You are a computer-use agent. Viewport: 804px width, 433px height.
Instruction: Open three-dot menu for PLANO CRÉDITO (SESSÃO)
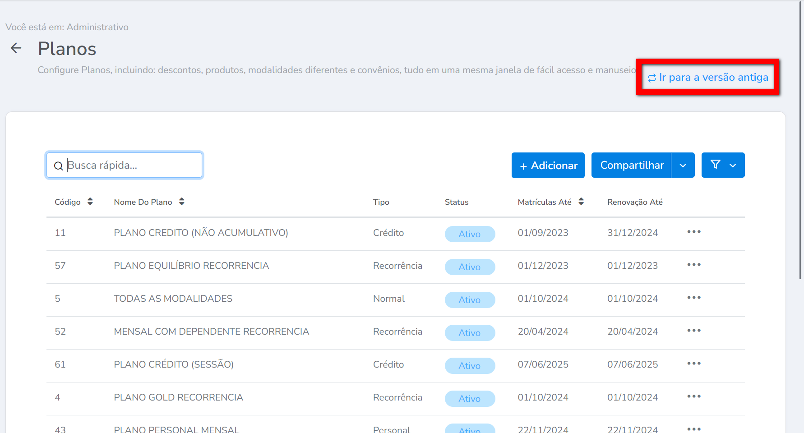693,364
